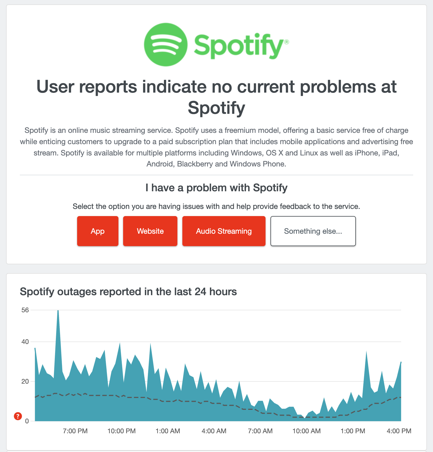Click the "I have a problem with Spotify" heading

coord(216,188)
